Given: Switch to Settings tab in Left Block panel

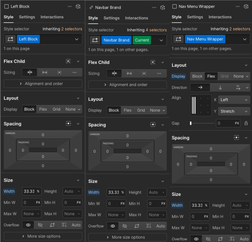Looking at the screenshot, I should 27,17.
